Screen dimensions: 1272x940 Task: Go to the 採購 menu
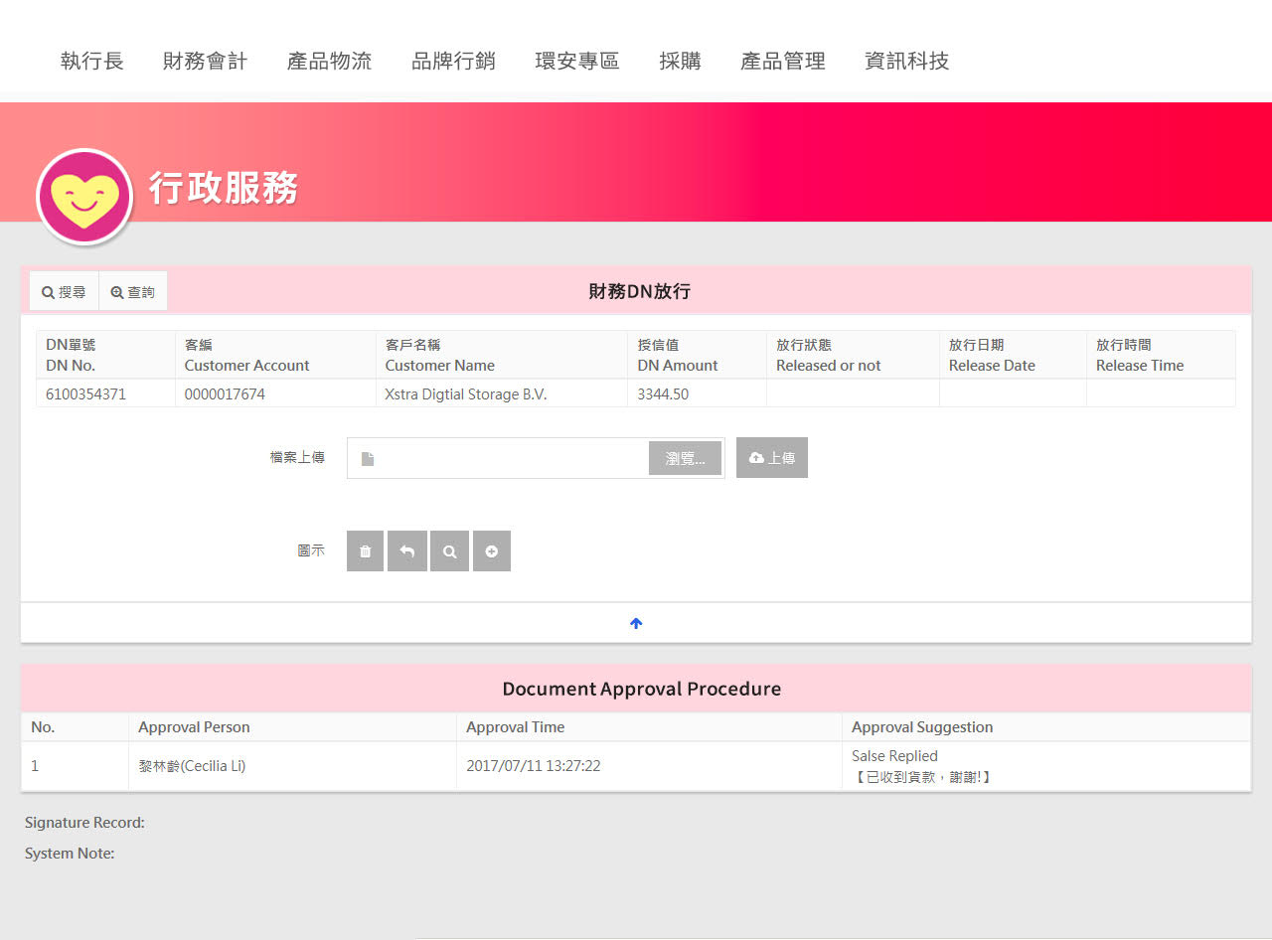click(x=680, y=61)
